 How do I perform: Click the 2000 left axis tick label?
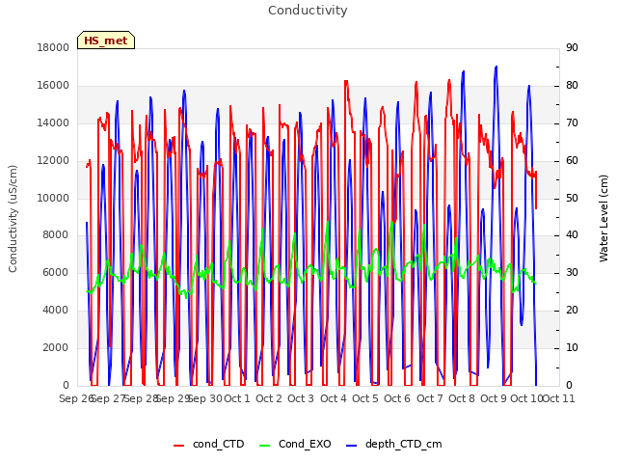[56, 347]
